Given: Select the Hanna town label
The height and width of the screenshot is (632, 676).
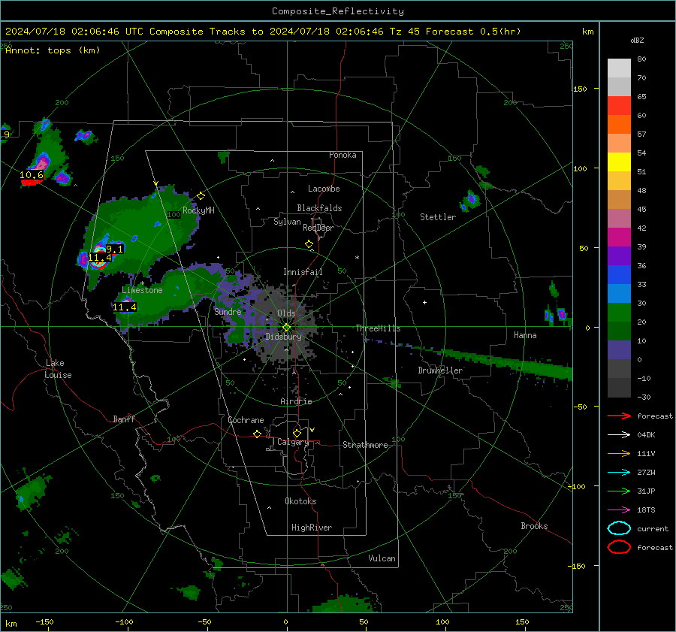Looking at the screenshot, I should click(525, 335).
